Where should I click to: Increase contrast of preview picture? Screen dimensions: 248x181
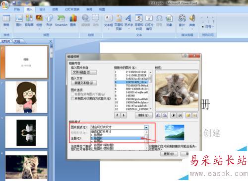click(174, 115)
